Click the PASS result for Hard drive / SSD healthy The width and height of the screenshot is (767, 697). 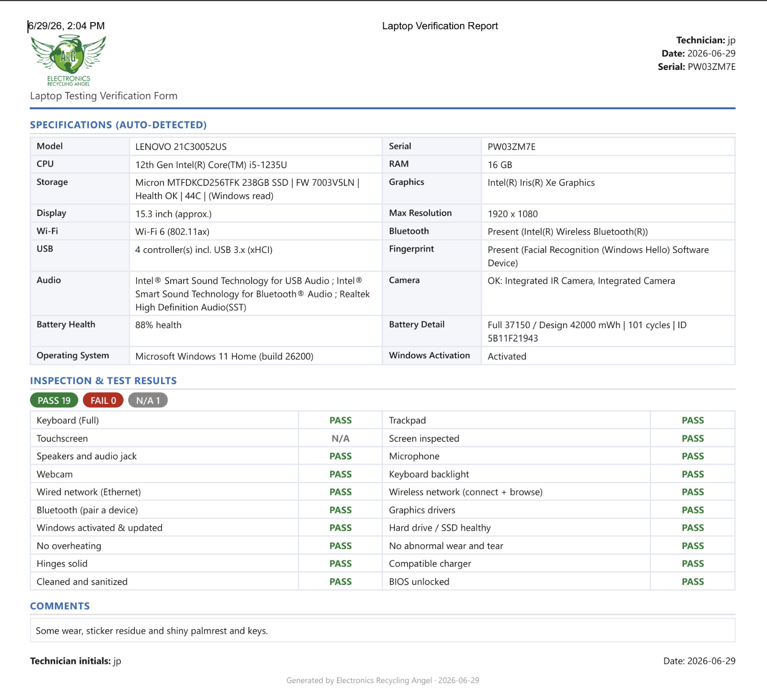tap(693, 528)
